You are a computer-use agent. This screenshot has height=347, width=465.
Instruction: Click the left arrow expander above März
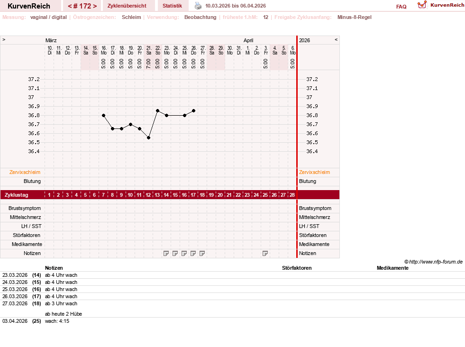pos(4,39)
